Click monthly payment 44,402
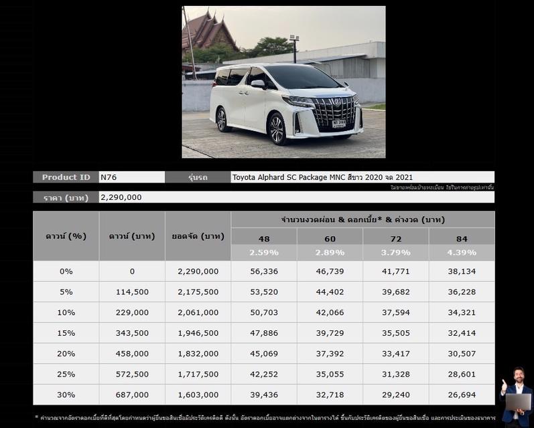Viewport: 534px width, 428px height. pyautogui.click(x=330, y=292)
